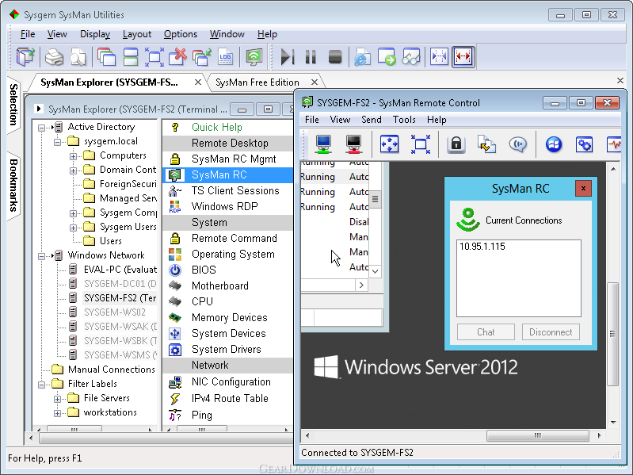Viewport: 633px width, 475px height.
Task: Click the padlock lock icon in Remote Control
Action: (x=456, y=144)
